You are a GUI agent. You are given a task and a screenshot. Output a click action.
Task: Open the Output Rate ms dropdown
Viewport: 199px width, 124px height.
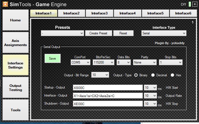pyautogui.click(x=150, y=96)
